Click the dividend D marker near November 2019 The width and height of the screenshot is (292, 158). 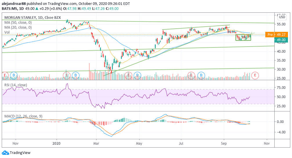point(14,76)
